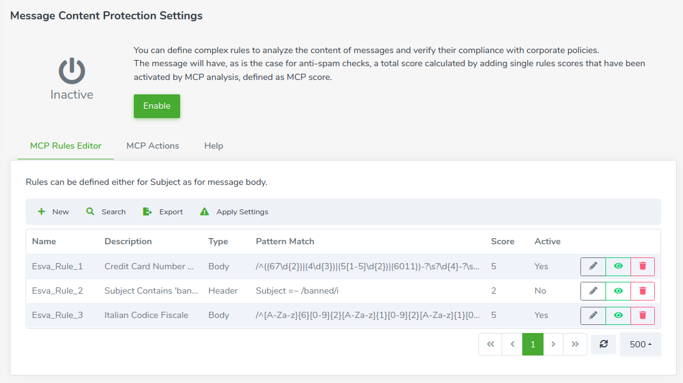Click the 'Subject =~ /banned/i' pattern cell
Viewport: 683px width, 383px height.
297,291
